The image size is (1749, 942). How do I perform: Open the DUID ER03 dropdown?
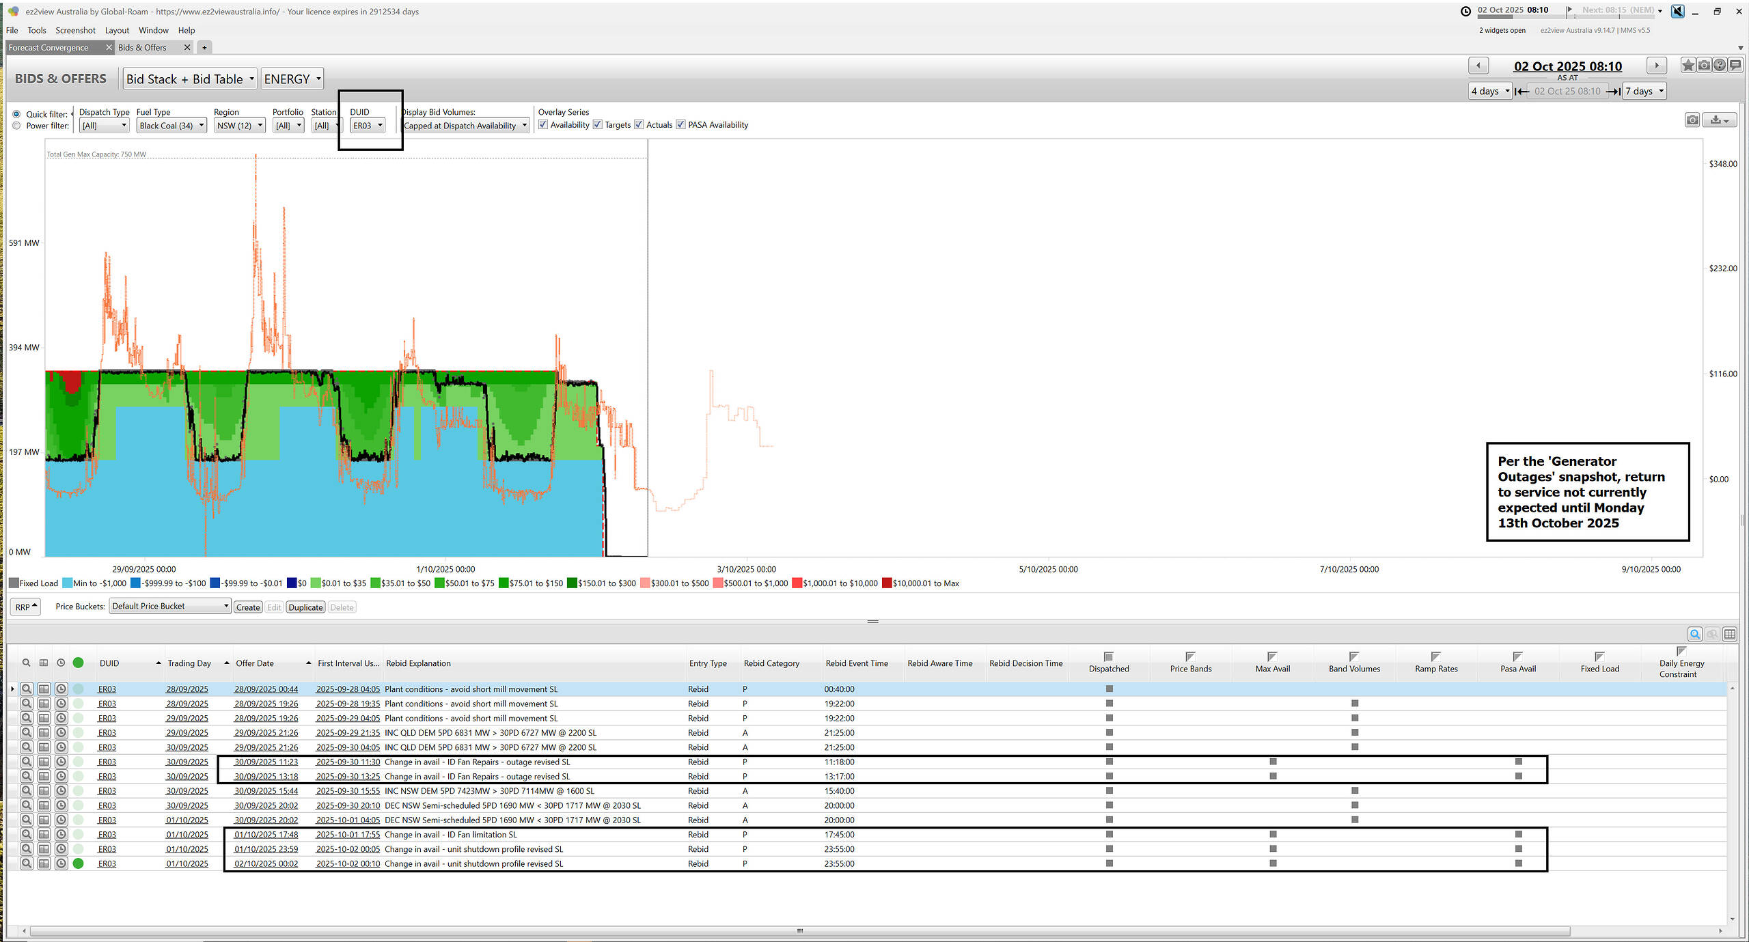tap(368, 126)
